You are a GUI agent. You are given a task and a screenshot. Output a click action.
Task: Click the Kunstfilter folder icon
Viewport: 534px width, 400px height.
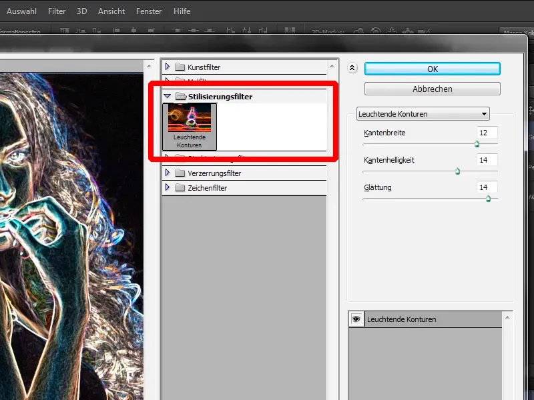pos(180,67)
